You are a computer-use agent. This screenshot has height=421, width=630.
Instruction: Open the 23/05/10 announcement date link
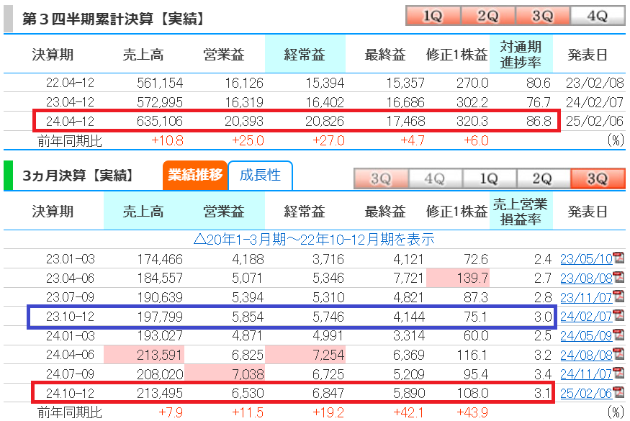(x=586, y=259)
